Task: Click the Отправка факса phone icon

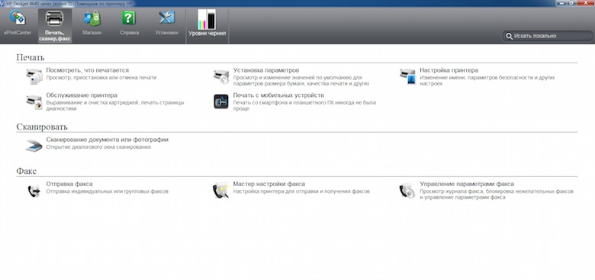Action: coord(34,191)
